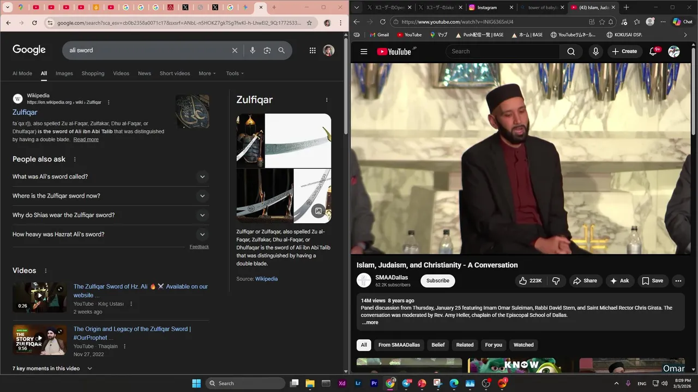Click the Google search magnifier icon

(281, 50)
